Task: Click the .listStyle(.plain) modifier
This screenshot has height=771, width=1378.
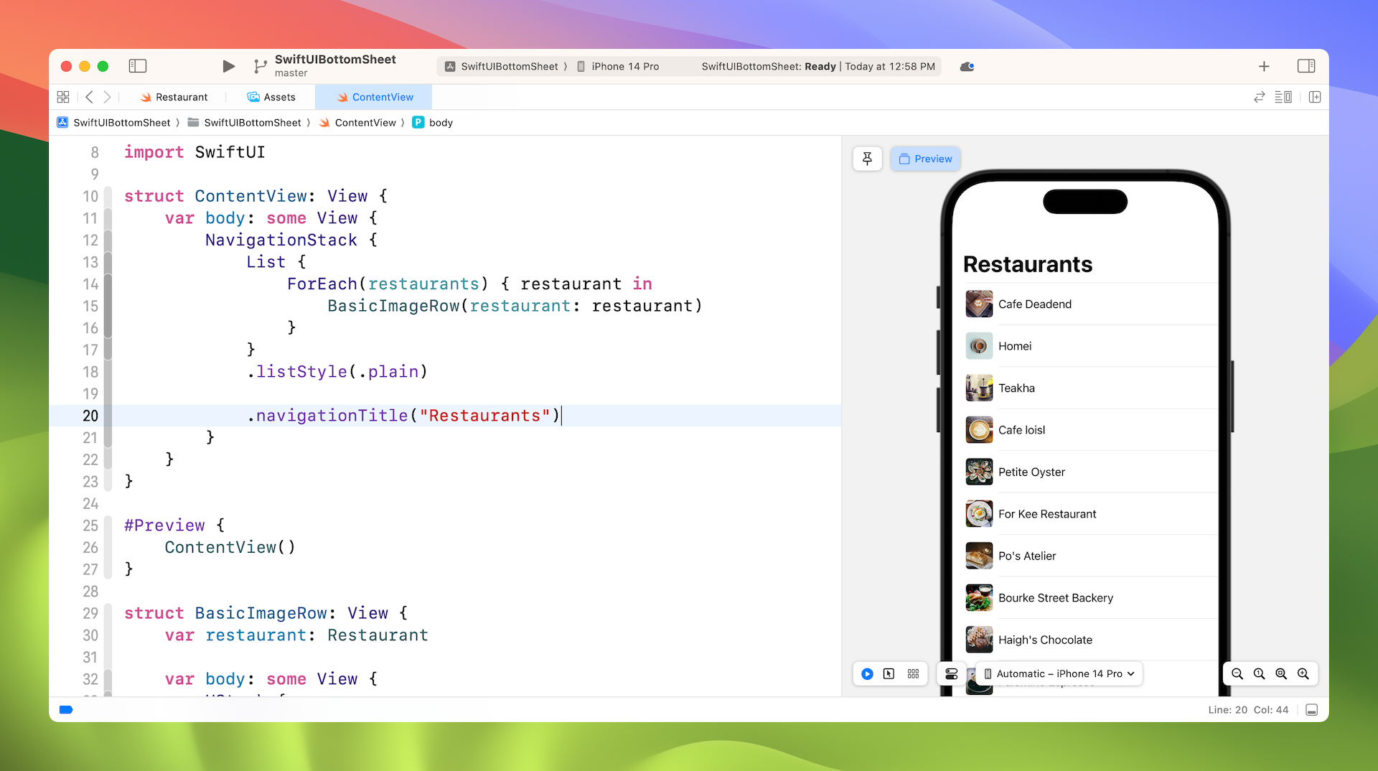Action: pos(337,372)
